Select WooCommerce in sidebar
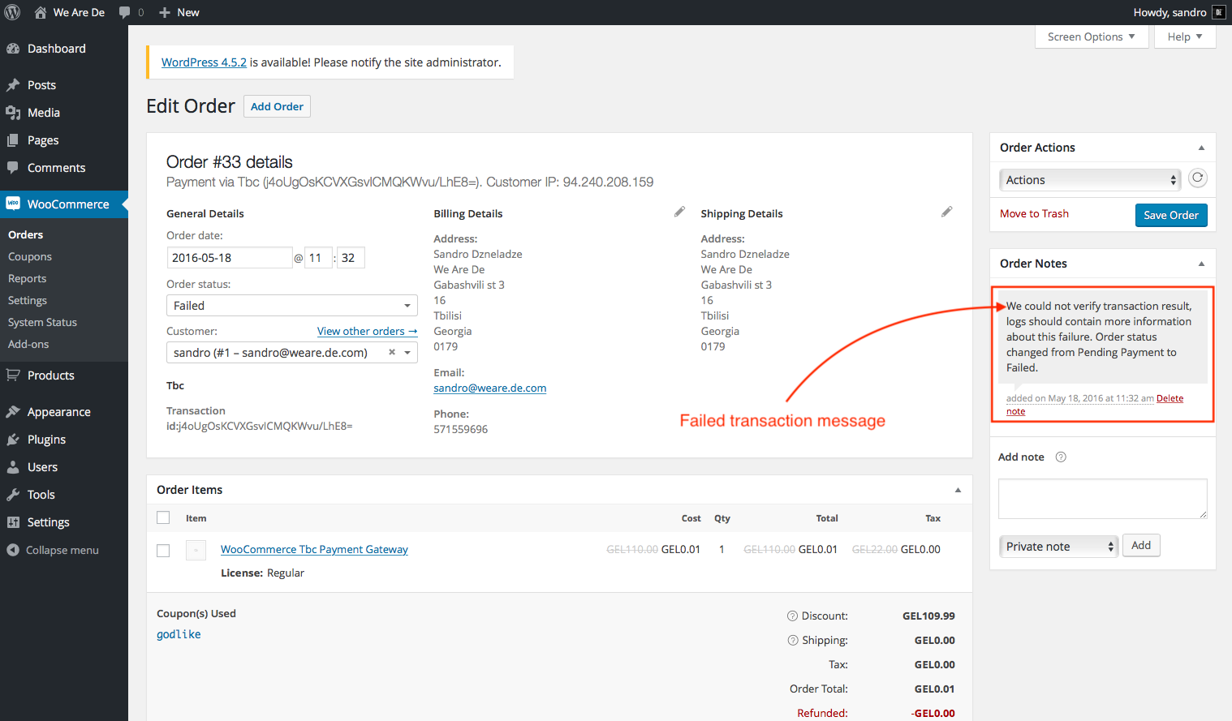 pos(68,204)
